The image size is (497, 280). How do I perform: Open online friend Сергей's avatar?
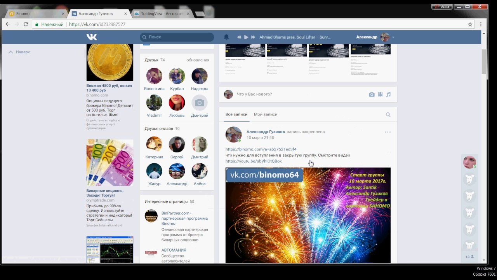[x=177, y=144]
